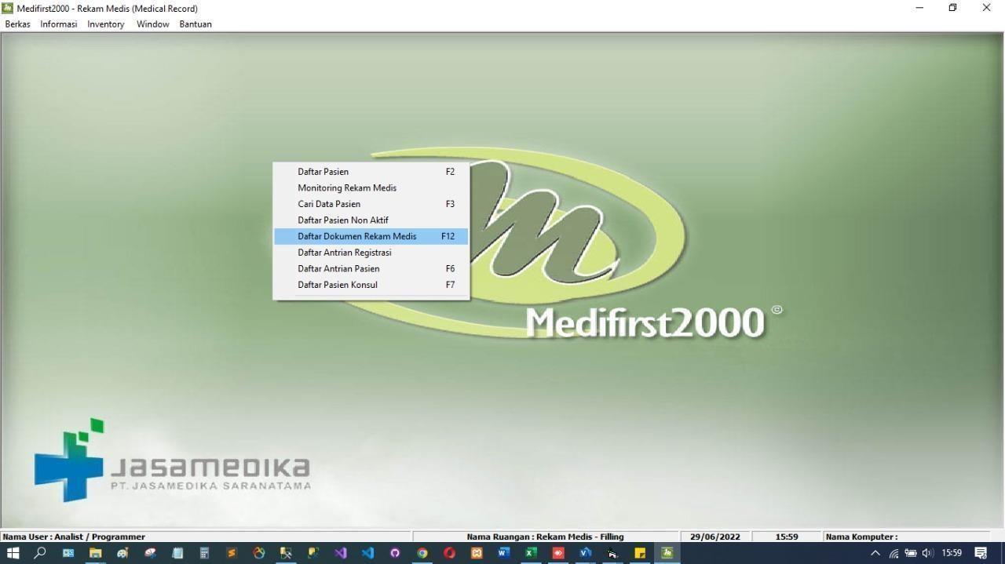
Task: Open Sublime Text taskbar icon
Action: click(231, 553)
